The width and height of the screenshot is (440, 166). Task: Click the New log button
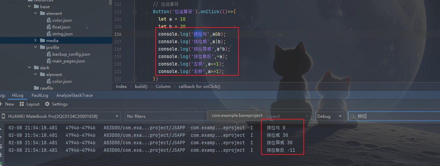click(x=7, y=104)
